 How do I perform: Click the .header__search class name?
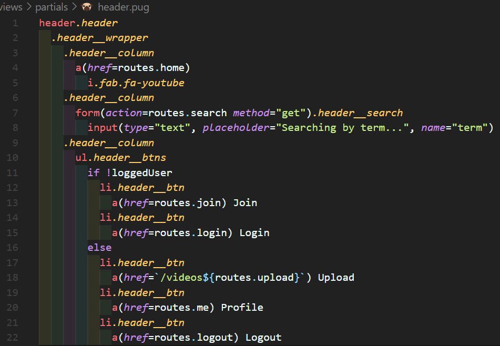click(x=358, y=113)
